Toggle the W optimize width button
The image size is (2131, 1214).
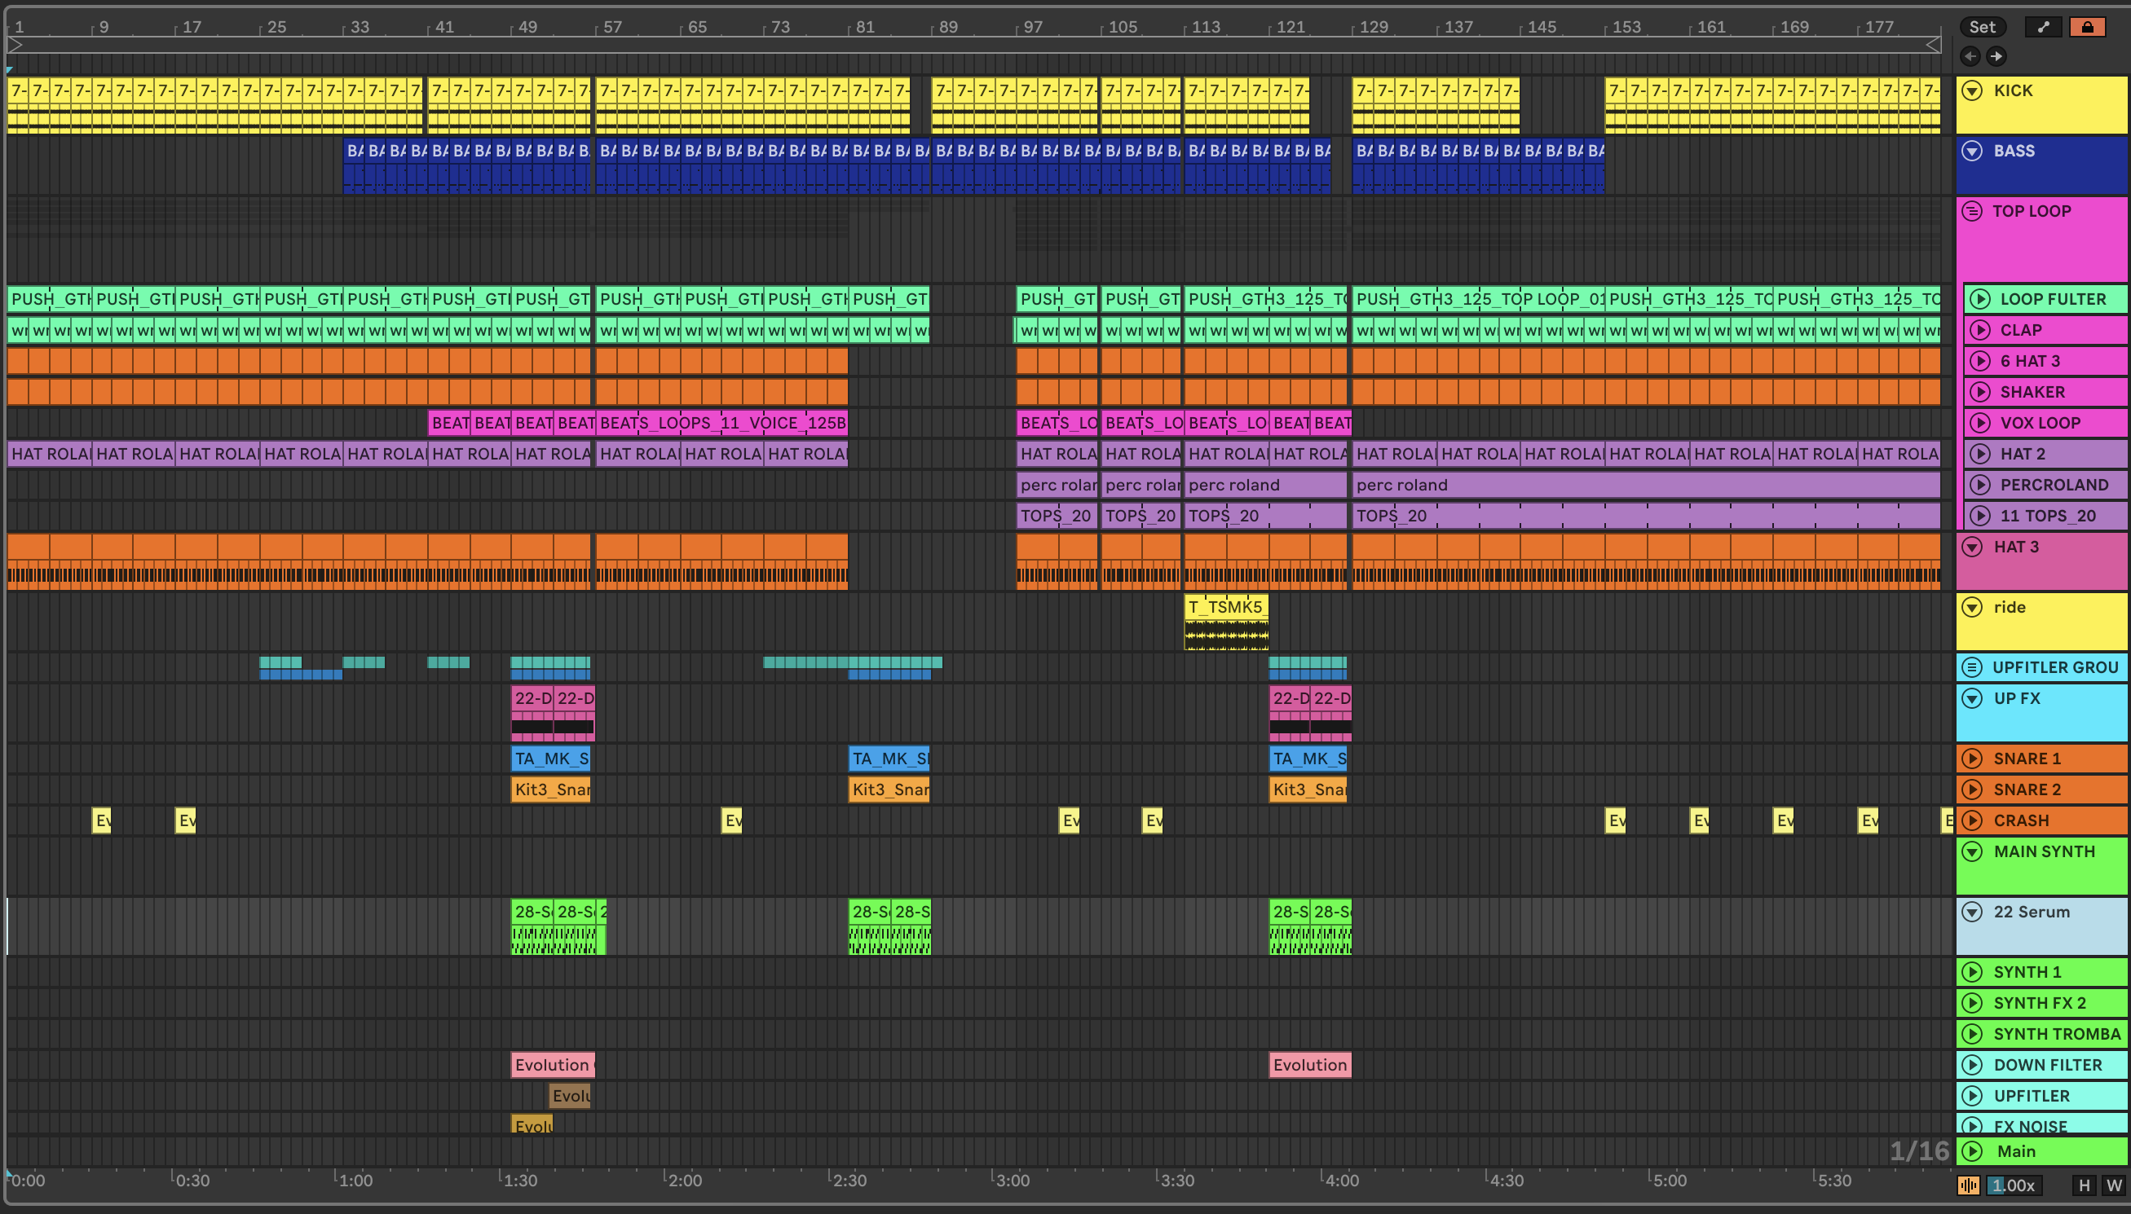coord(2114,1185)
